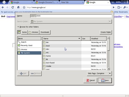Click the Save button

click(105, 80)
